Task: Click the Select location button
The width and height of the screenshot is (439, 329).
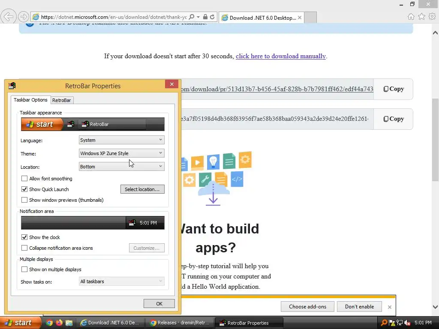Action: (x=142, y=189)
